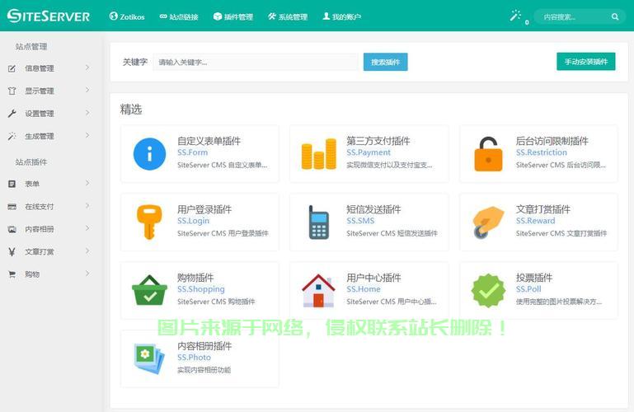Click the magic wand tasks icon
Image resolution: width=634 pixels, height=412 pixels.
(515, 16)
